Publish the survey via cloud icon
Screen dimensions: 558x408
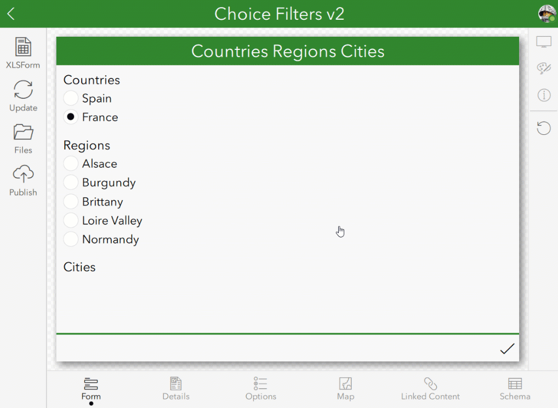23,174
